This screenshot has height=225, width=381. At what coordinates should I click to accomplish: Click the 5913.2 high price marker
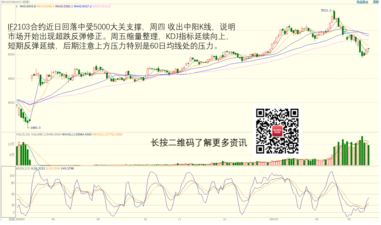(325, 10)
